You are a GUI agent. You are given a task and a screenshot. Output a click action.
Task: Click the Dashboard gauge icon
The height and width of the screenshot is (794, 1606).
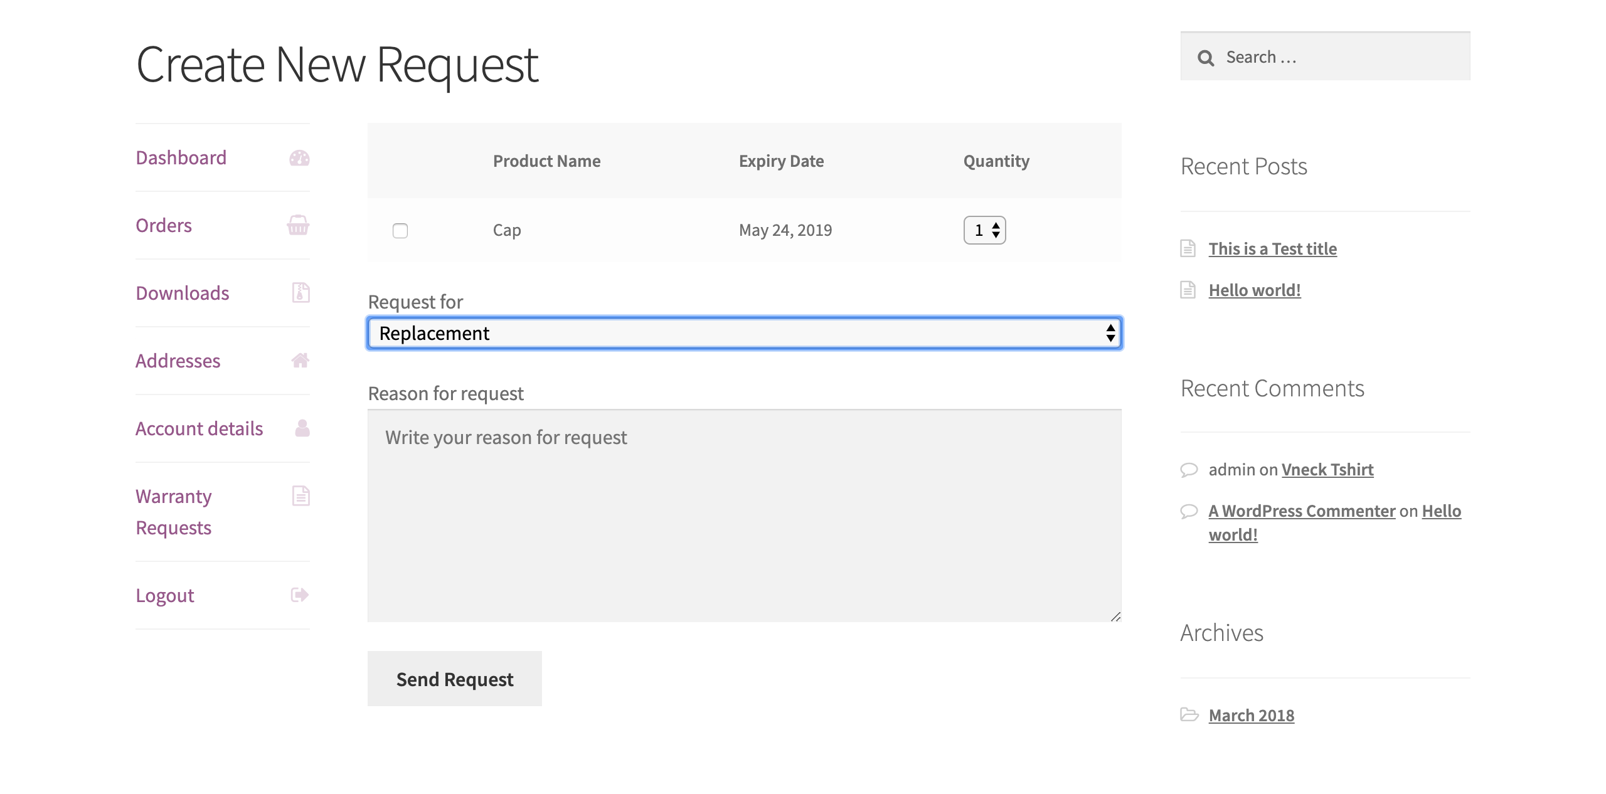point(299,158)
